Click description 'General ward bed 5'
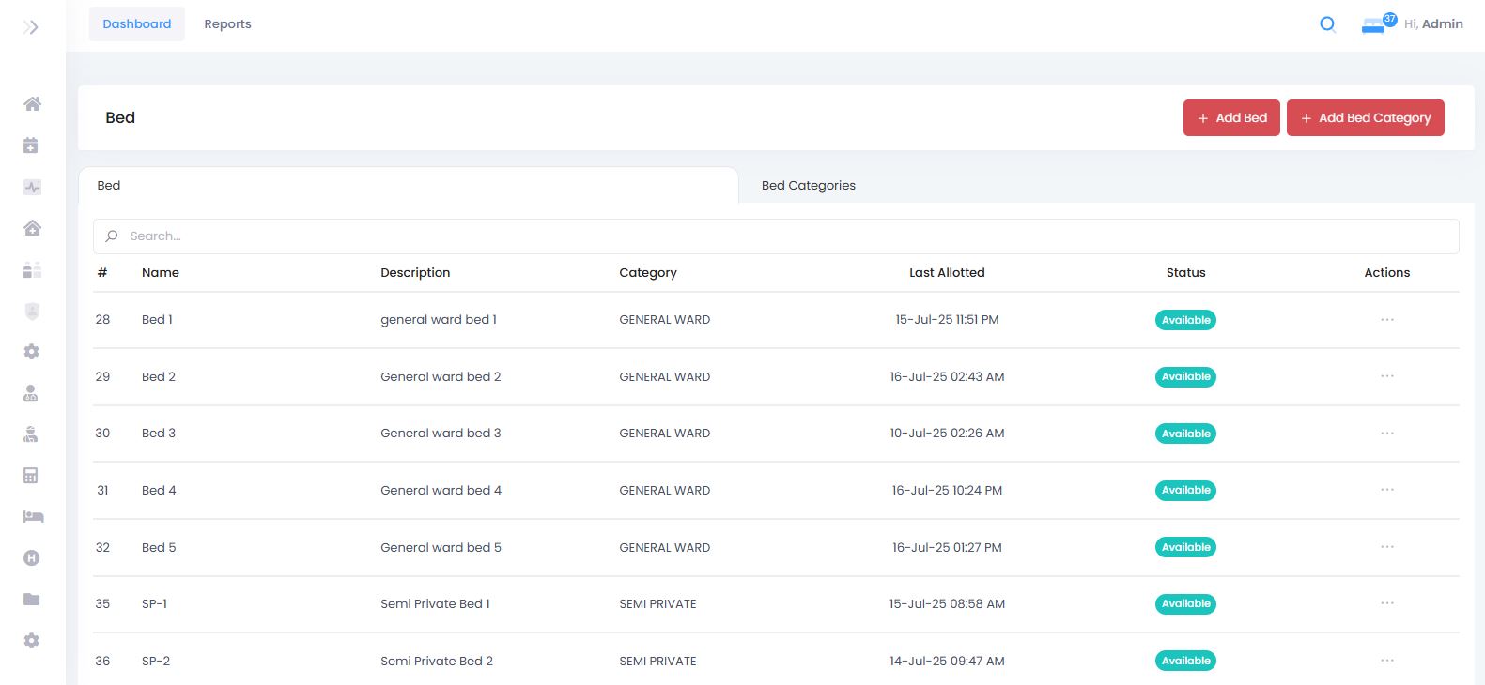This screenshot has width=1485, height=685. pos(441,548)
